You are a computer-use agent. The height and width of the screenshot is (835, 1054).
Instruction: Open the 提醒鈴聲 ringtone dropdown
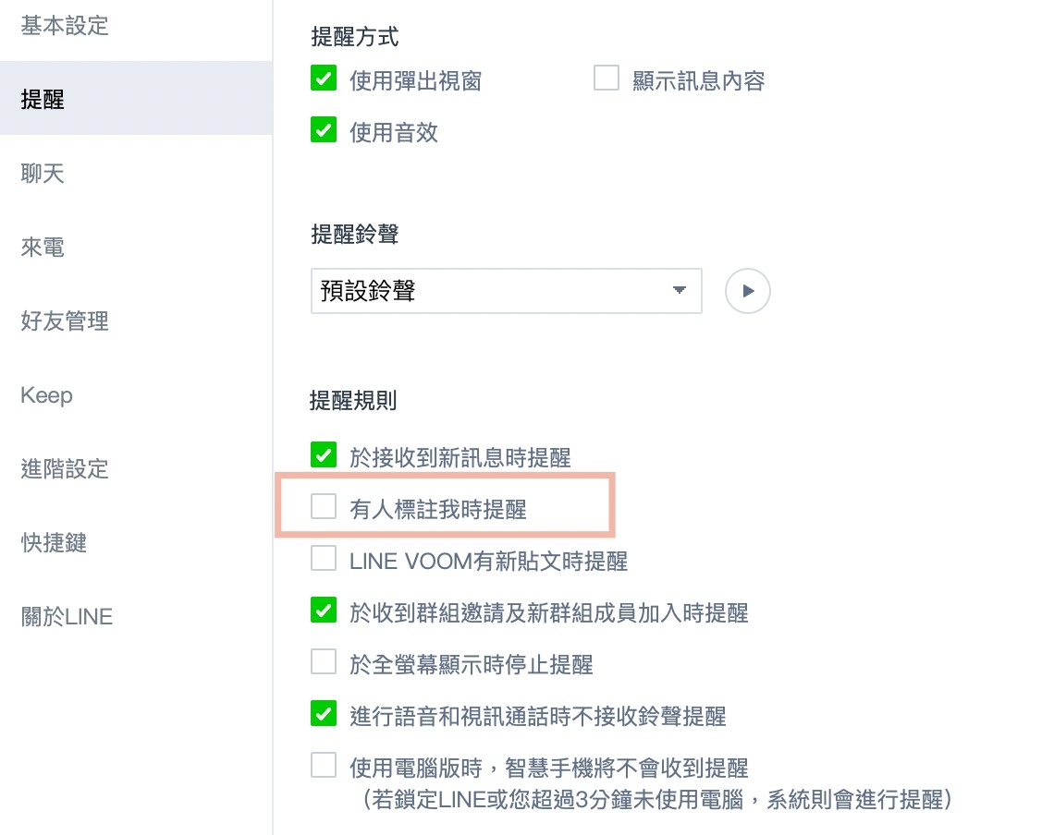(x=506, y=292)
